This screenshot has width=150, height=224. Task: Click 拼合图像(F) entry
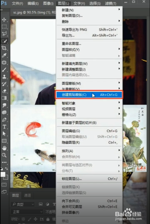89,213
